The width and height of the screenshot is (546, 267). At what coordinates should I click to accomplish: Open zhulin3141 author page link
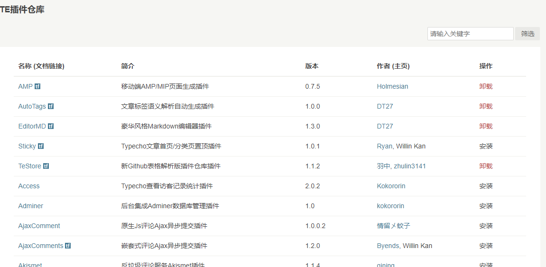click(x=410, y=166)
